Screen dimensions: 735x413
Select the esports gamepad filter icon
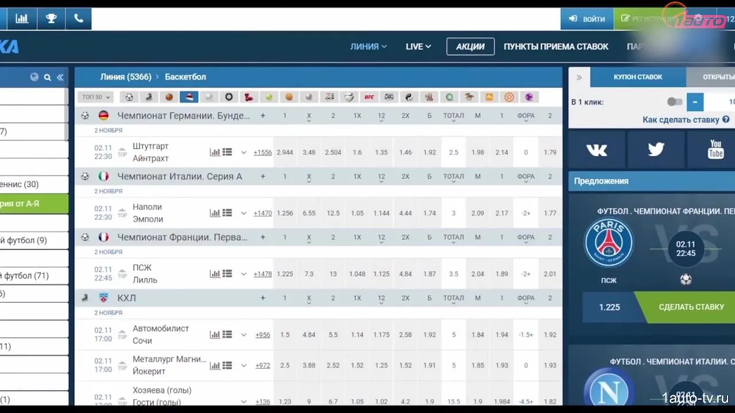coord(389,97)
